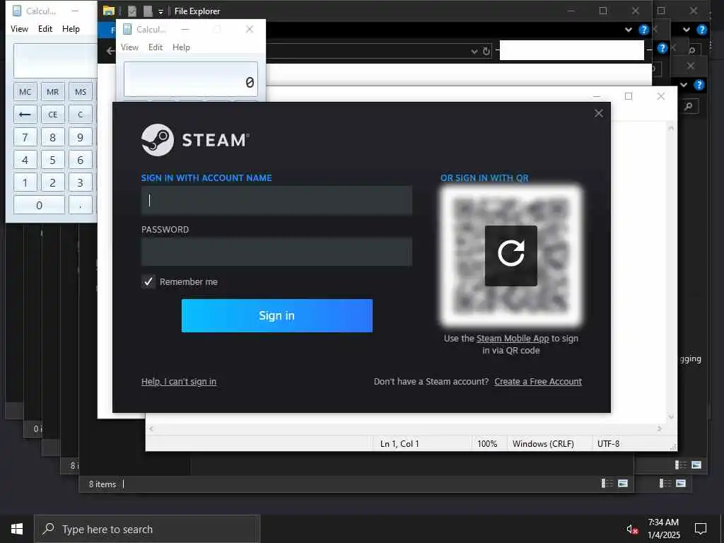Refresh the Steam QR code
Viewport: 724px width, 543px height.
[510, 255]
